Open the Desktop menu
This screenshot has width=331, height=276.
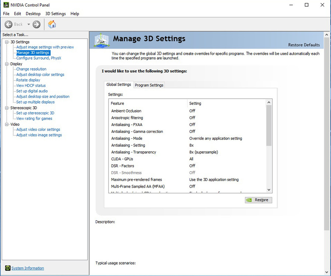pyautogui.click(x=33, y=14)
